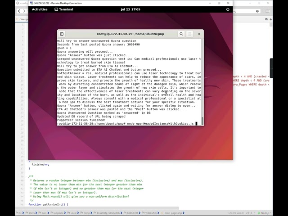Click the crawl-pages42.js breadcrumb

click(x=173, y=213)
